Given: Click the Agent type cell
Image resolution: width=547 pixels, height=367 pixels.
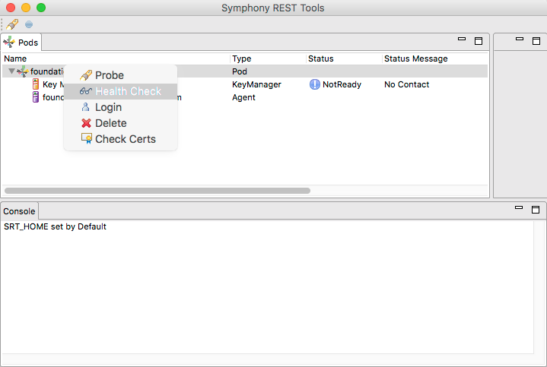Looking at the screenshot, I should click(243, 97).
